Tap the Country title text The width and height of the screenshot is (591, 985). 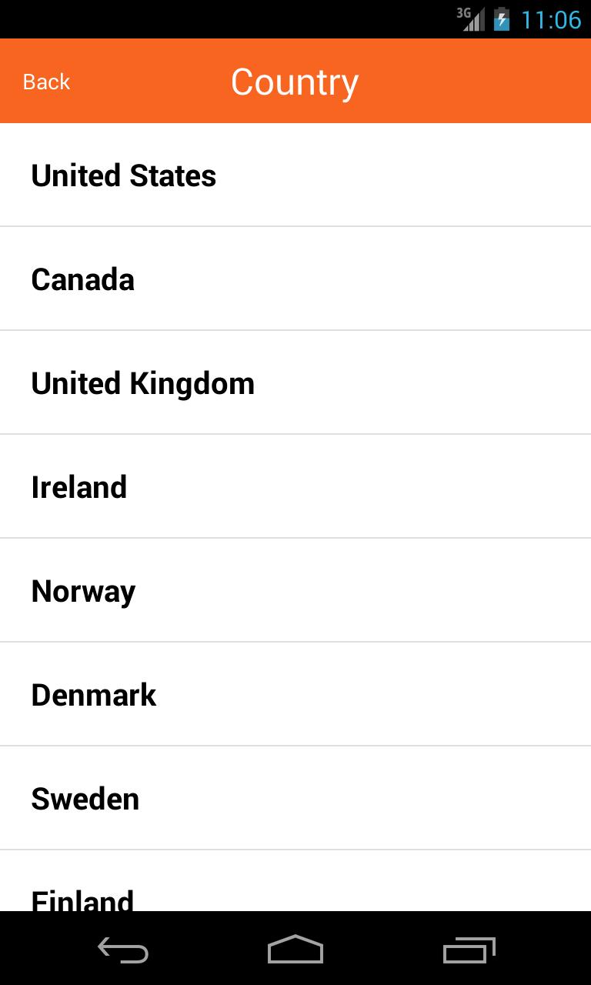click(295, 82)
